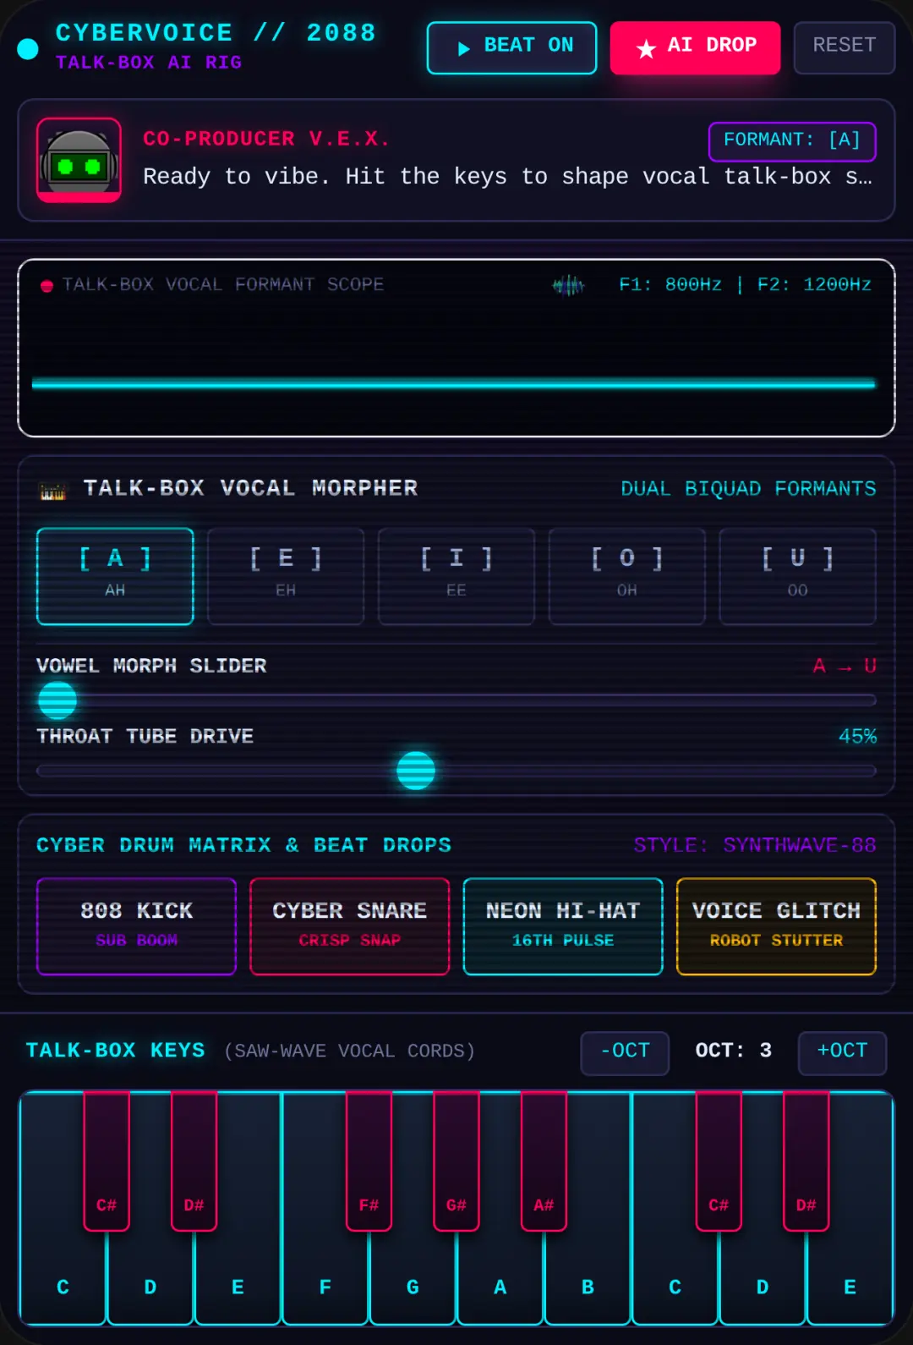This screenshot has height=1345, width=913.
Task: Select the [E] EH vowel
Action: point(286,576)
